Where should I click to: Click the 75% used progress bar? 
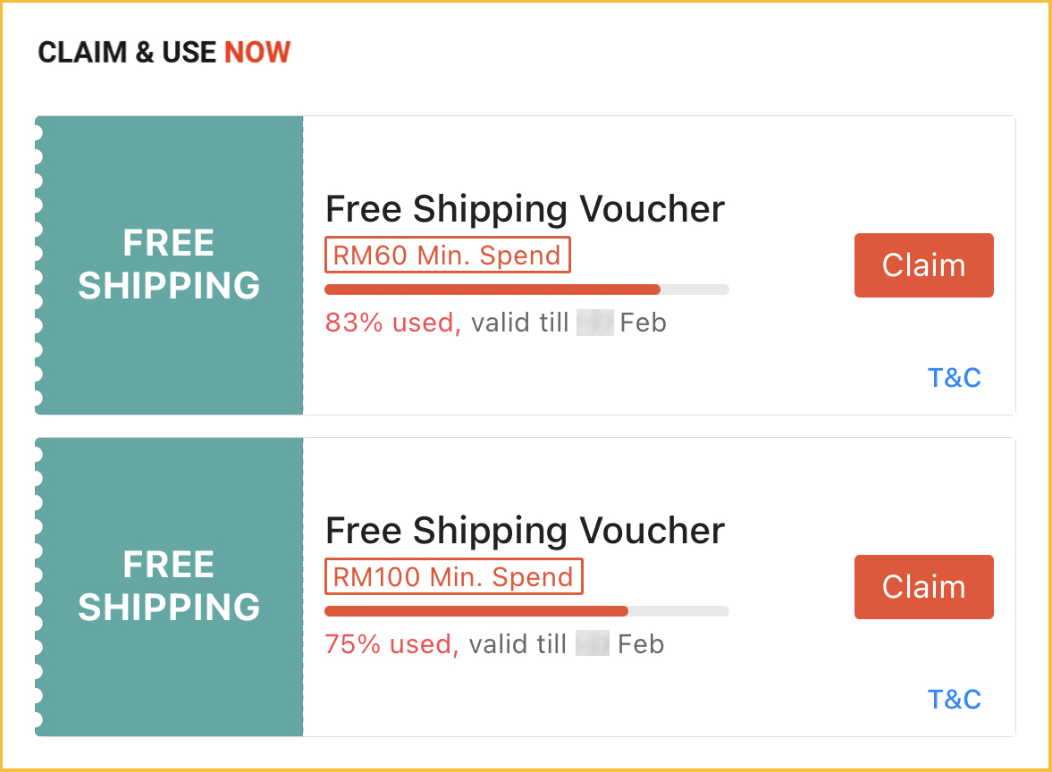tap(526, 611)
